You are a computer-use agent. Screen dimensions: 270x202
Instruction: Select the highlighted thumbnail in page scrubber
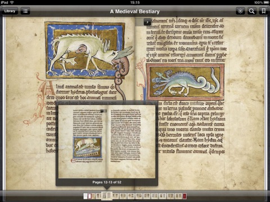click(x=107, y=196)
